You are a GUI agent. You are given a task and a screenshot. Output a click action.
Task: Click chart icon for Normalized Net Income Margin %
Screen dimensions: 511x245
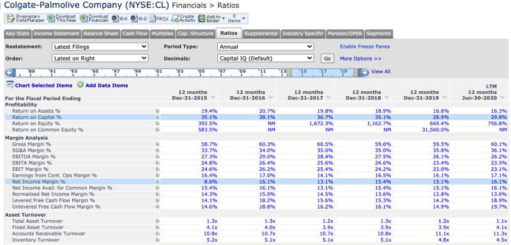[157, 194]
